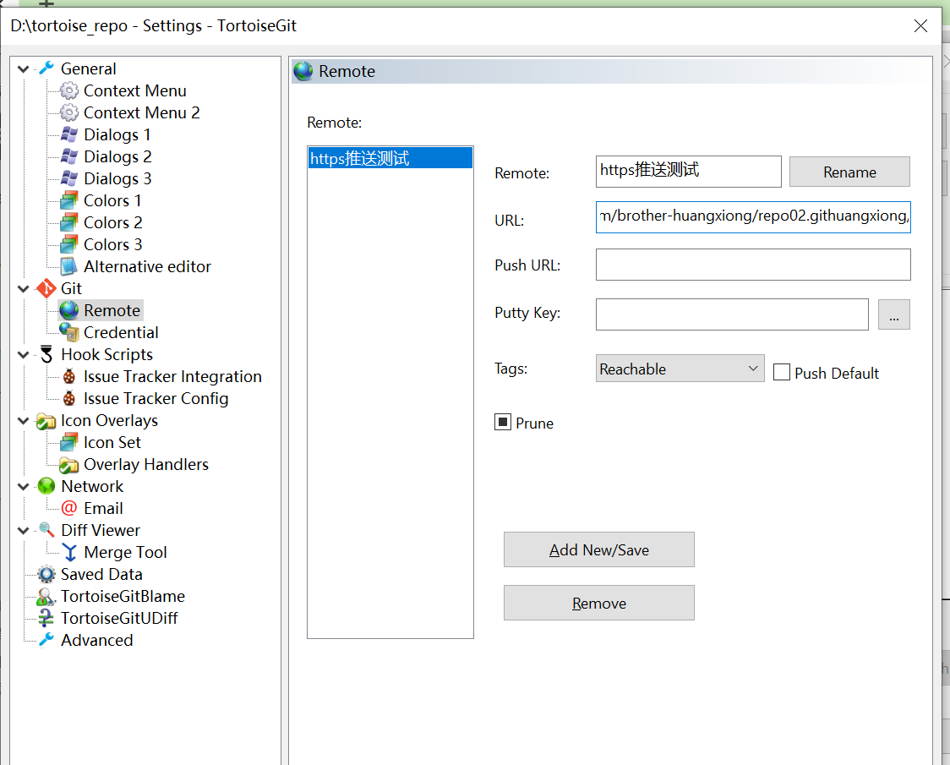Image resolution: width=950 pixels, height=765 pixels.
Task: Collapse the Network tree node
Action: point(23,486)
